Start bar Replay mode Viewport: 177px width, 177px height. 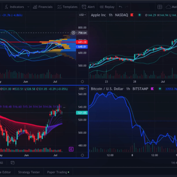107,7
